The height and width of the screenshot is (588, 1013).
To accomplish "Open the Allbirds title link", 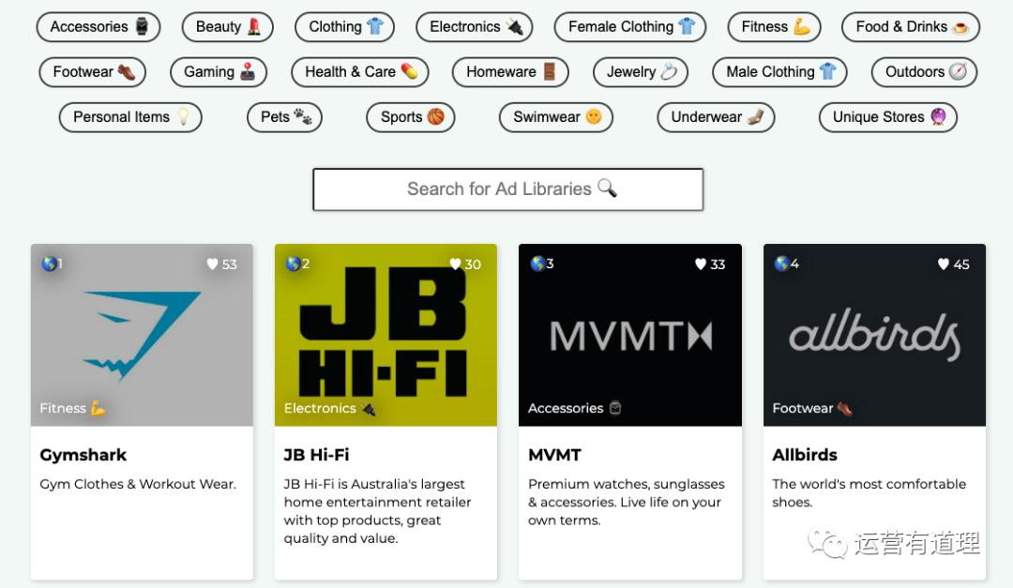I will [805, 455].
